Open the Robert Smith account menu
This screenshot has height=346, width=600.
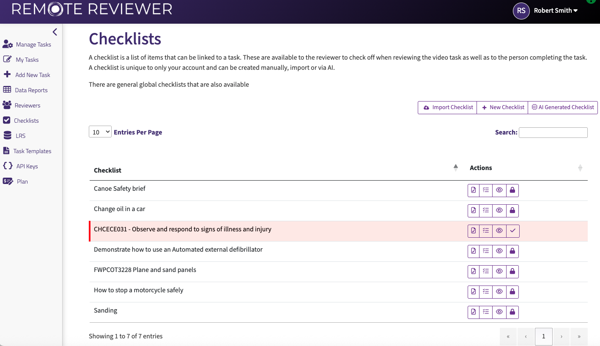pyautogui.click(x=555, y=11)
